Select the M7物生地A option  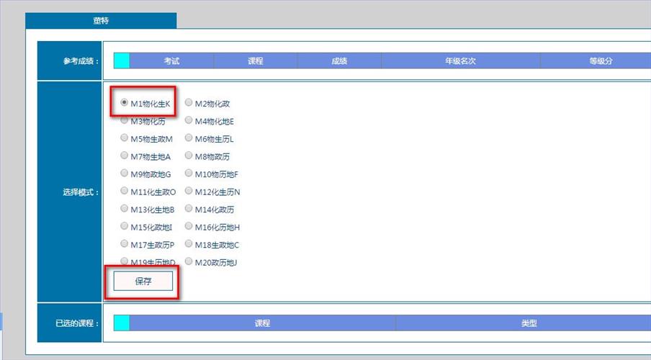[125, 156]
